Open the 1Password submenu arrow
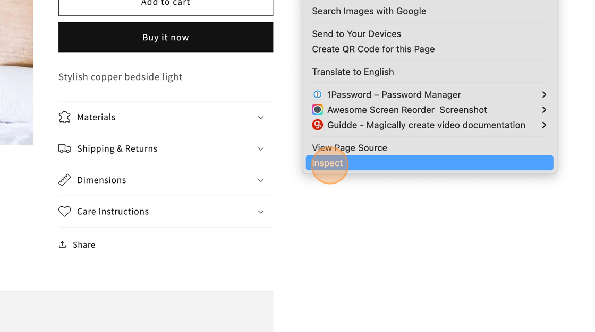The height and width of the screenshot is (332, 595). pyautogui.click(x=544, y=94)
